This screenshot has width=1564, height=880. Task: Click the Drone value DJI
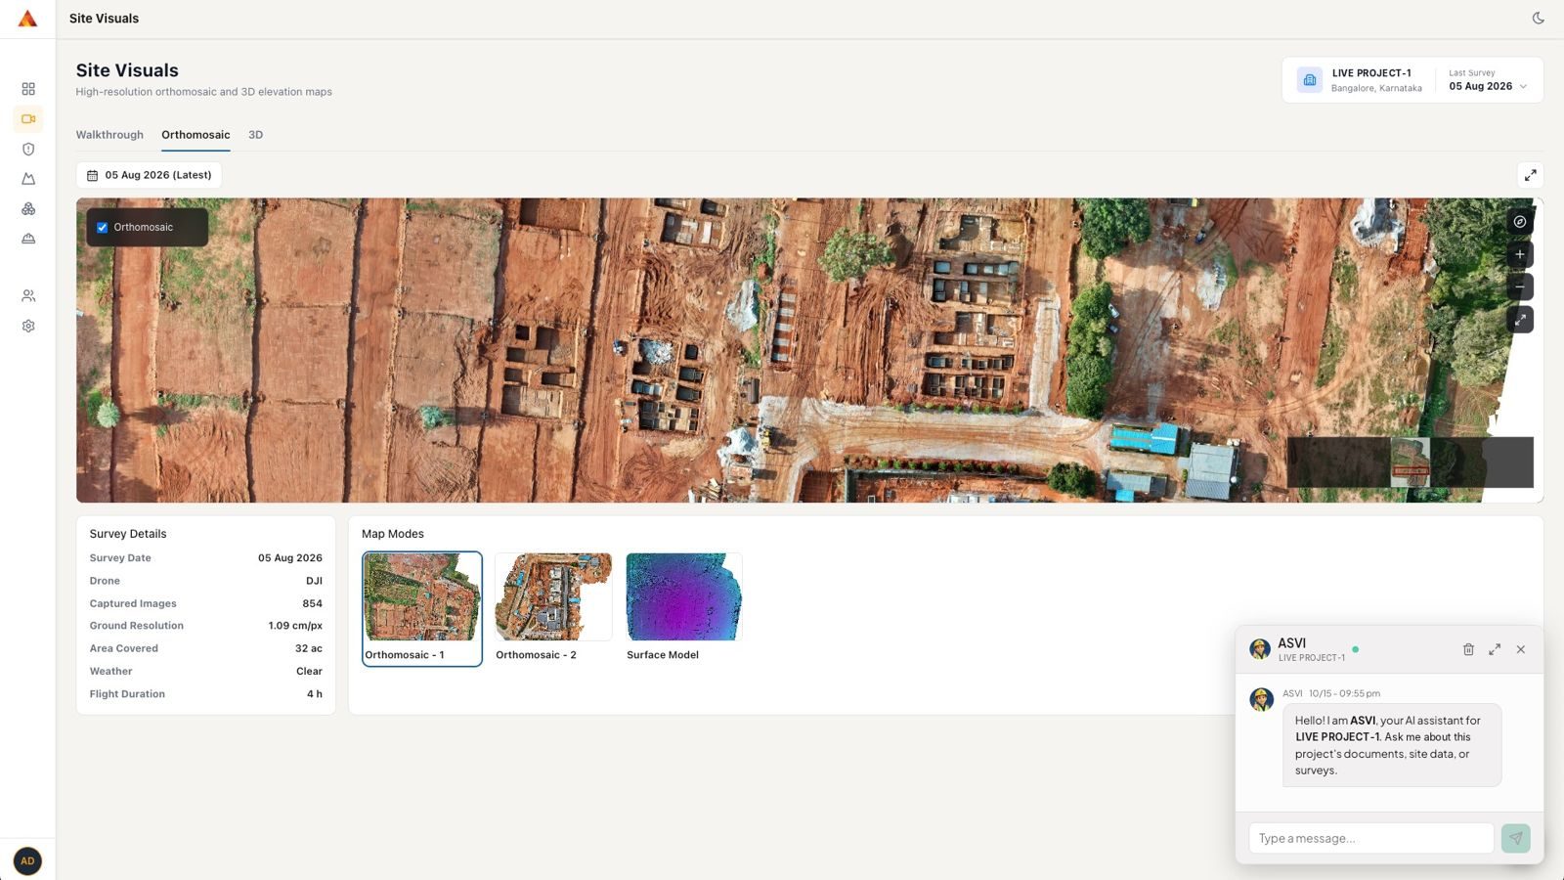point(314,581)
